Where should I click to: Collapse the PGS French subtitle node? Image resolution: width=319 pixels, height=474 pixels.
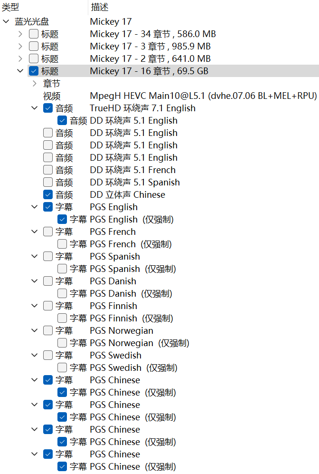[34, 232]
